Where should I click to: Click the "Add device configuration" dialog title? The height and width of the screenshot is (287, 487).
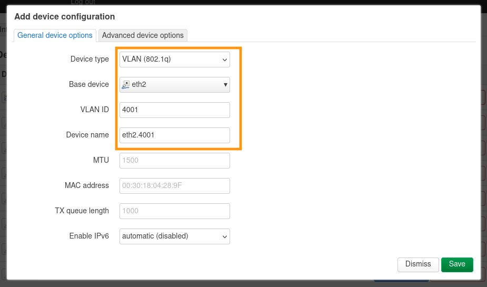(x=64, y=17)
